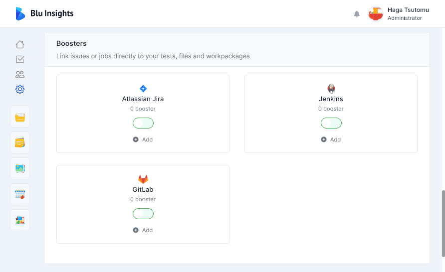Open the Home icon in the sidebar

tap(20, 44)
